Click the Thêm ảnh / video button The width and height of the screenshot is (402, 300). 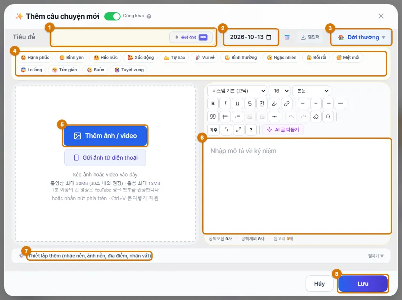tap(105, 136)
